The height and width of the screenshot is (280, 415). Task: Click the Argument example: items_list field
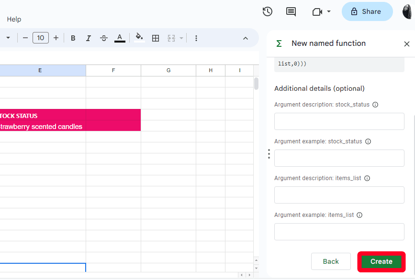(339, 232)
